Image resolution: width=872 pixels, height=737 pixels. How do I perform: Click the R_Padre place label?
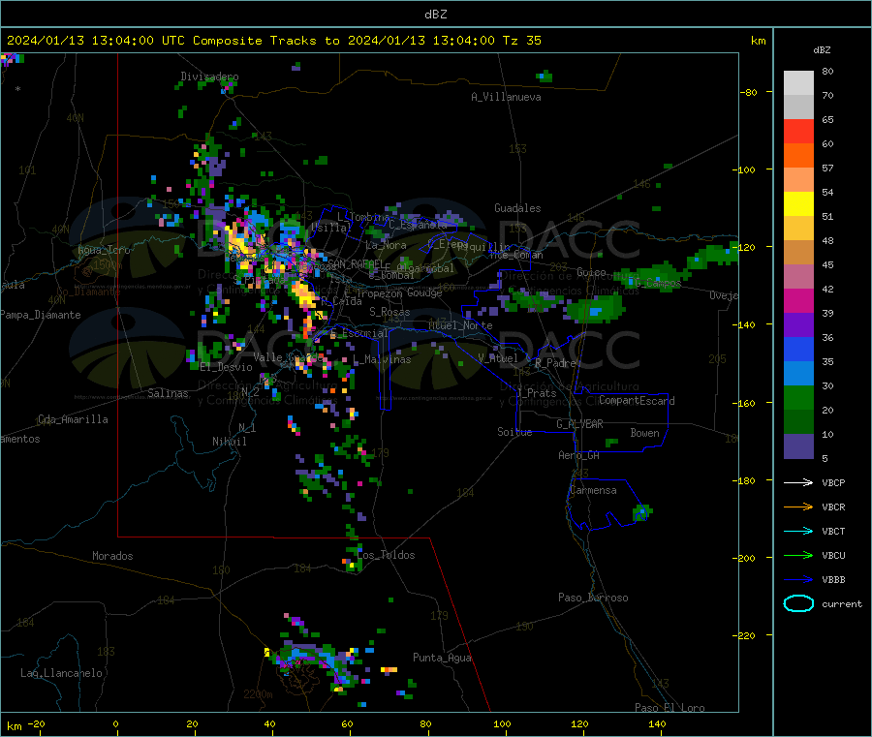pyautogui.click(x=555, y=363)
